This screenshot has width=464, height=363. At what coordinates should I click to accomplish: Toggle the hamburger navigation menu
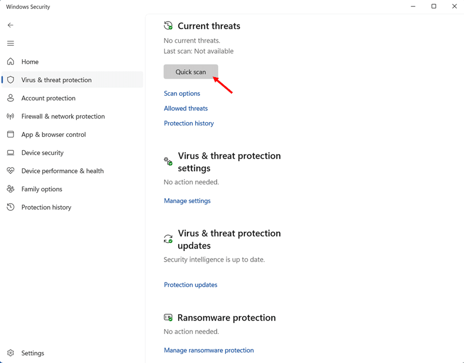(x=11, y=43)
